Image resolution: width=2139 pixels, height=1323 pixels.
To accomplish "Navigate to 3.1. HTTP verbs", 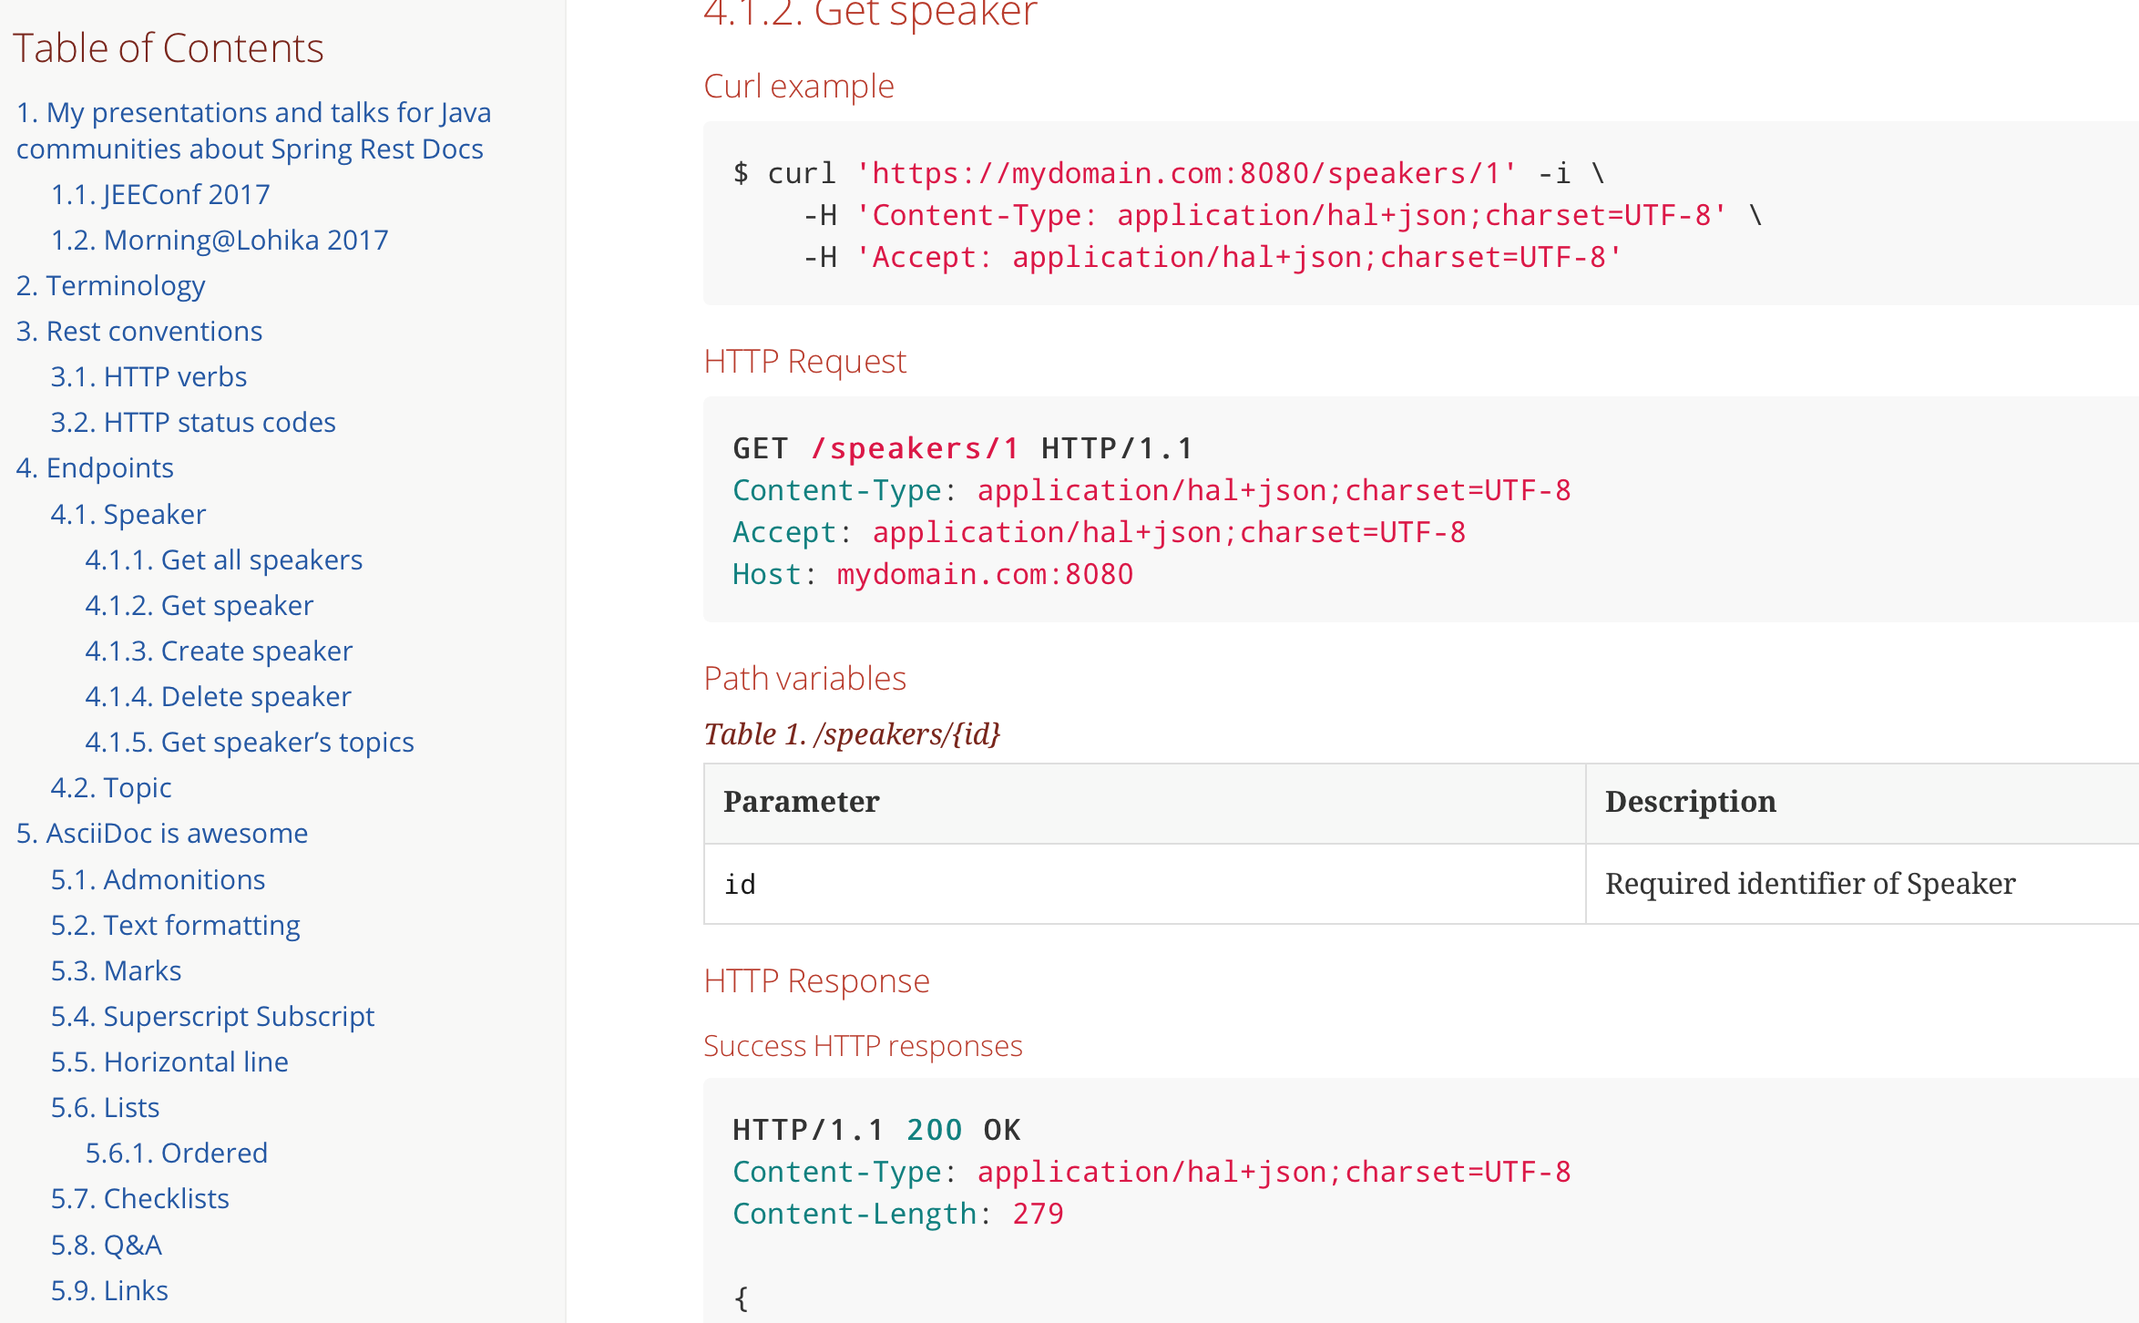I will pos(148,376).
